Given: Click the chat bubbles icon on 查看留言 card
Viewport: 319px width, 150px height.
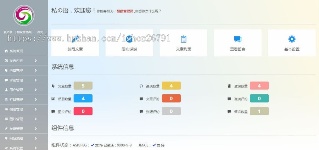Looking at the screenshot, I should pos(237,39).
